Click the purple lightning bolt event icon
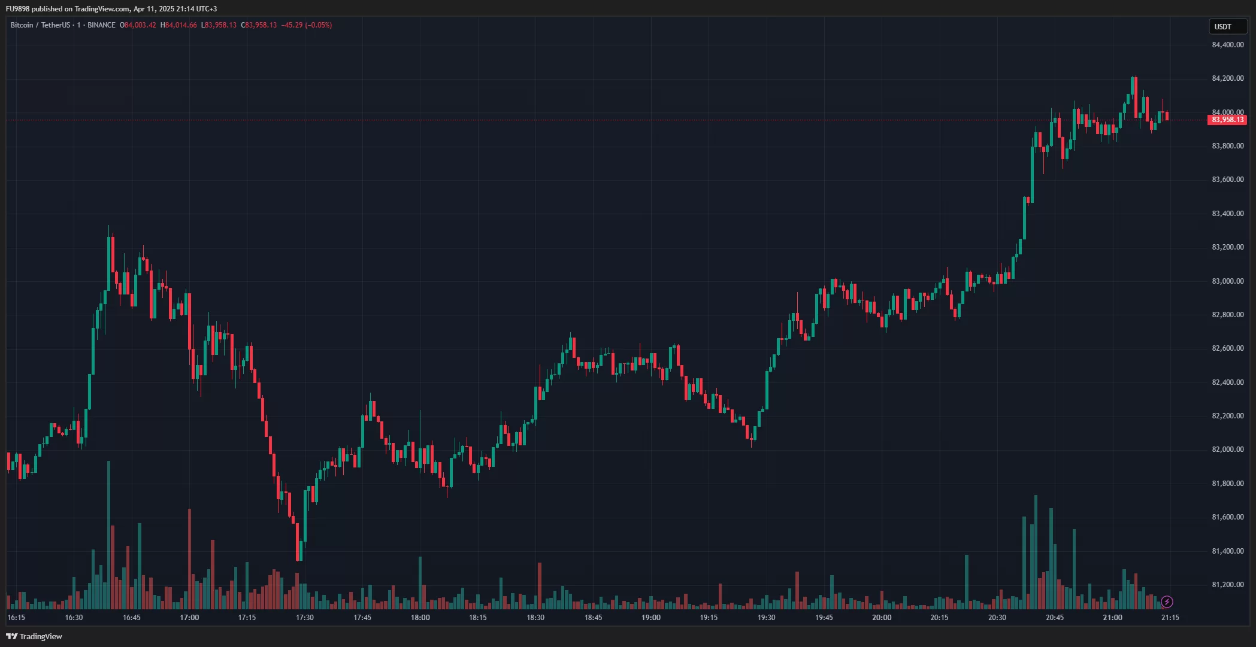Viewport: 1256px width, 647px height. 1167,602
